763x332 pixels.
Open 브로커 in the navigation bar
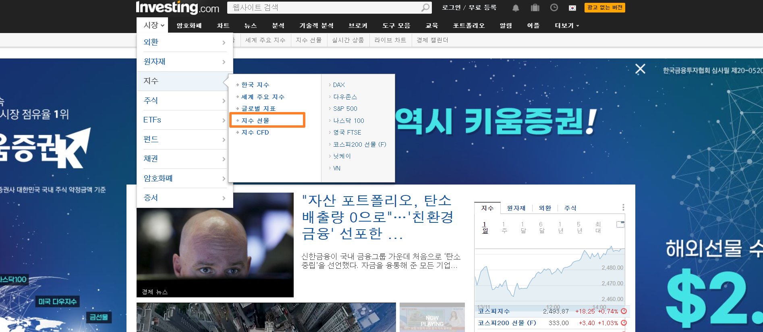tap(358, 25)
